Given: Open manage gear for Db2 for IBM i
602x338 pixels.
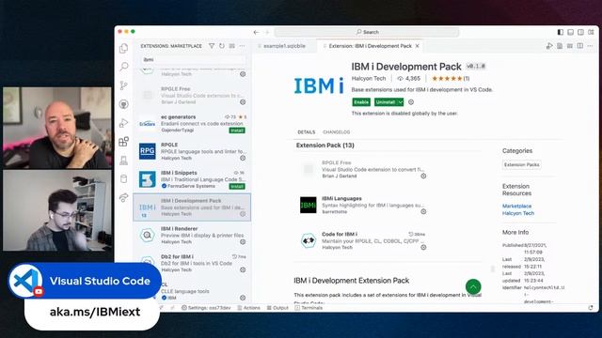Looking at the screenshot, I should tap(243, 269).
